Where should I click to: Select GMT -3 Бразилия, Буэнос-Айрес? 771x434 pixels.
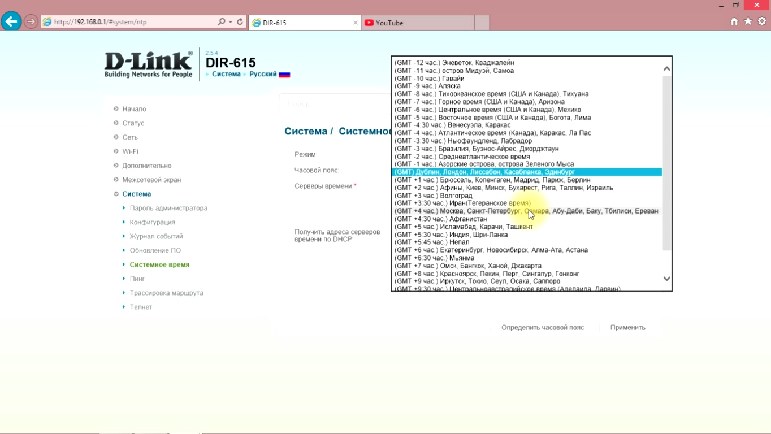(x=527, y=149)
